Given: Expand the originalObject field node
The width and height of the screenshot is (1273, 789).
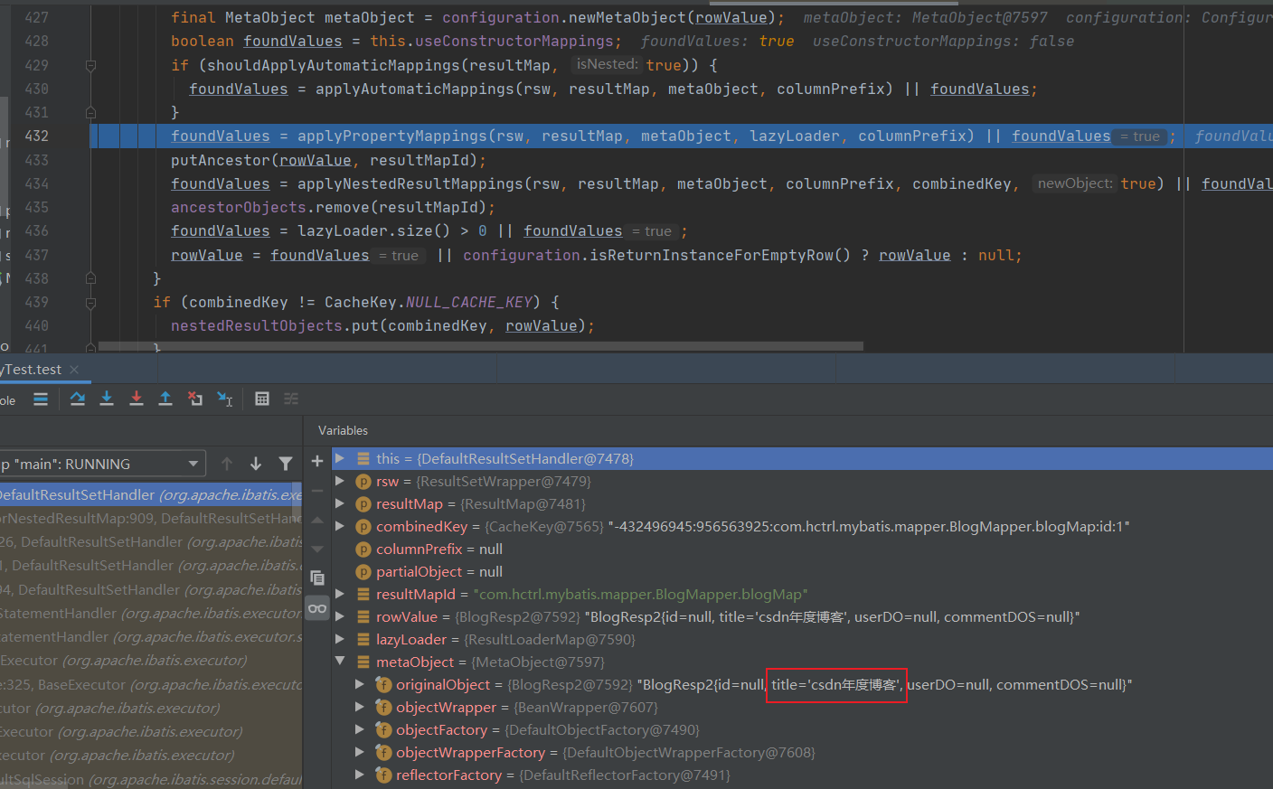Looking at the screenshot, I should tap(360, 684).
